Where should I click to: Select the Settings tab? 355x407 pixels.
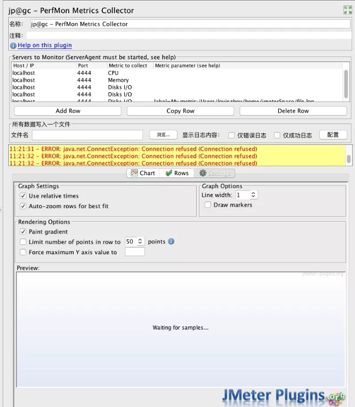(214, 173)
